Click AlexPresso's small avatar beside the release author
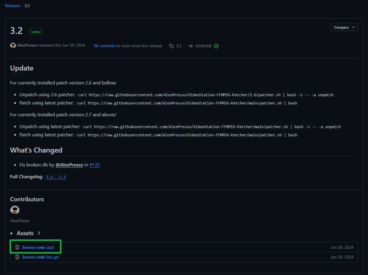Screen dimensions: 368x275 [13, 46]
